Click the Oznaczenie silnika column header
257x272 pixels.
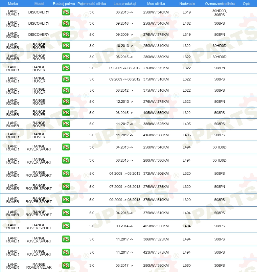coord(220,4)
